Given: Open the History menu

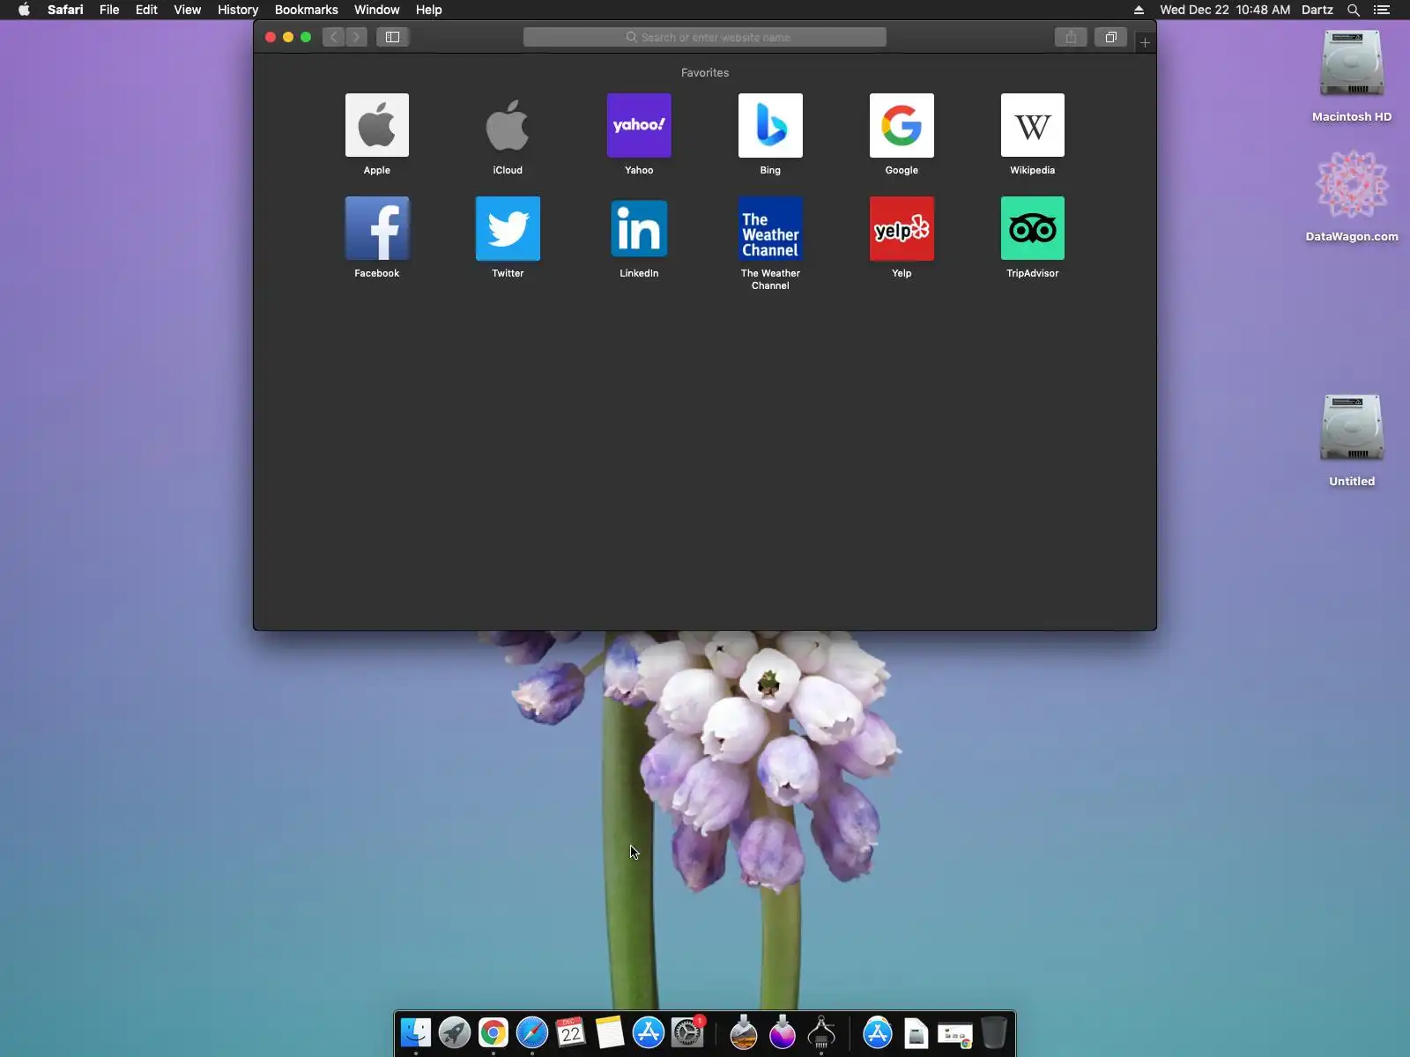Looking at the screenshot, I should point(238,10).
